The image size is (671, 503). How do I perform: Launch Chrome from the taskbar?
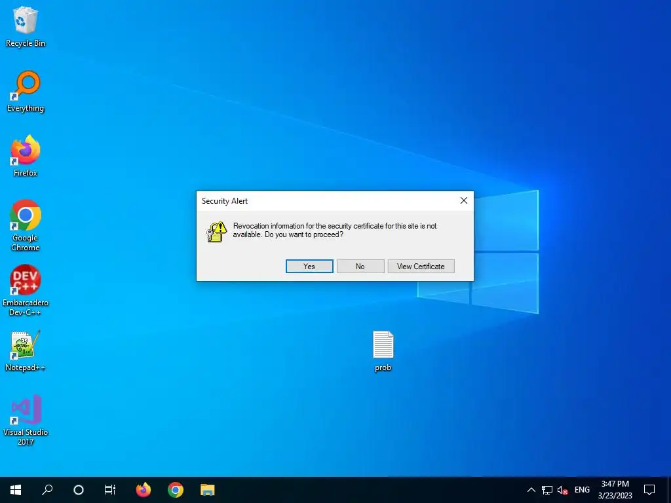click(x=176, y=490)
